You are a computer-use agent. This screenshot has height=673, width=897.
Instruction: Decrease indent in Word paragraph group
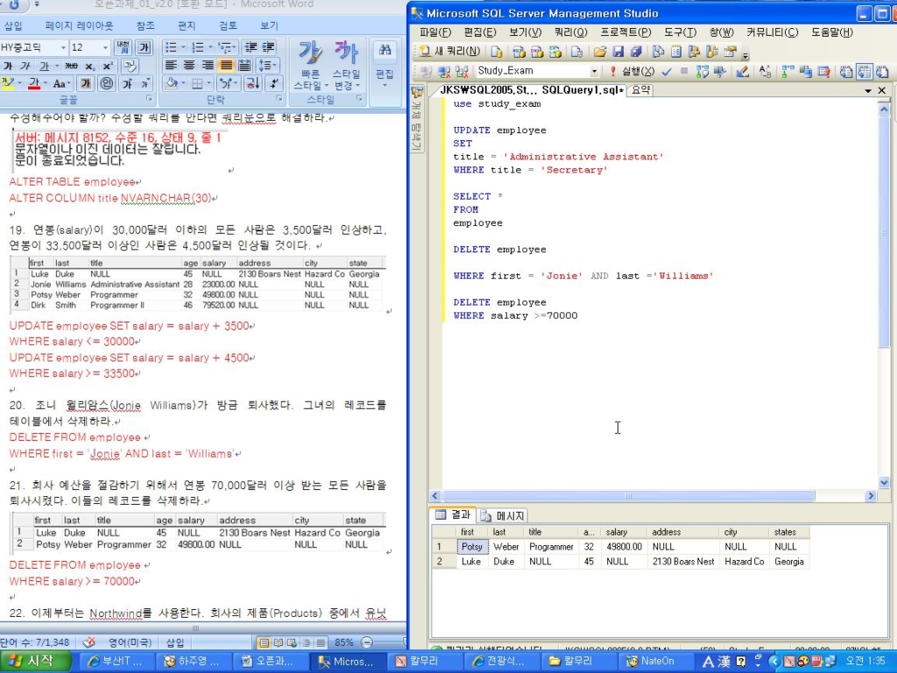[x=250, y=47]
